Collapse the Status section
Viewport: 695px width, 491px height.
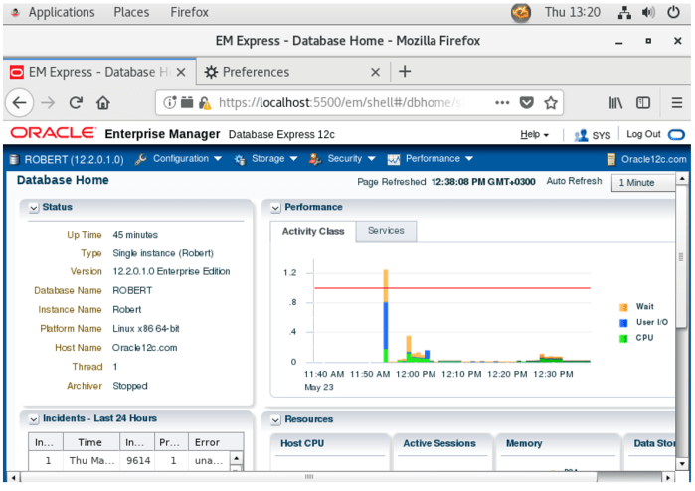[34, 208]
